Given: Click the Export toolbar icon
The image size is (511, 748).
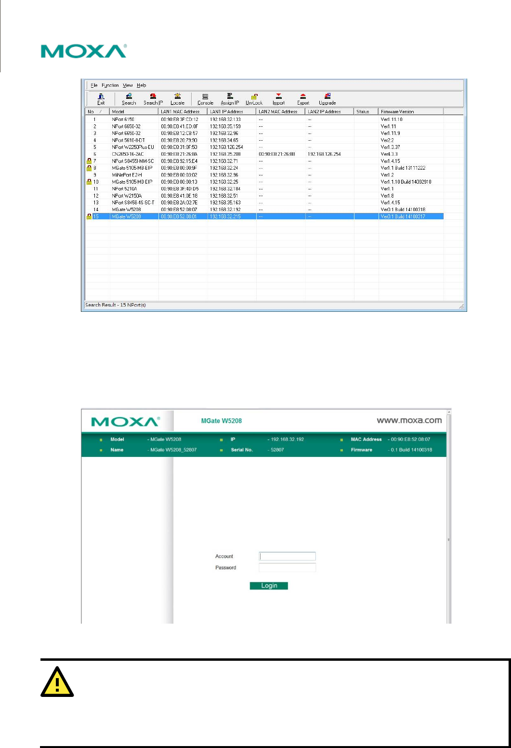Looking at the screenshot, I should pos(303,99).
